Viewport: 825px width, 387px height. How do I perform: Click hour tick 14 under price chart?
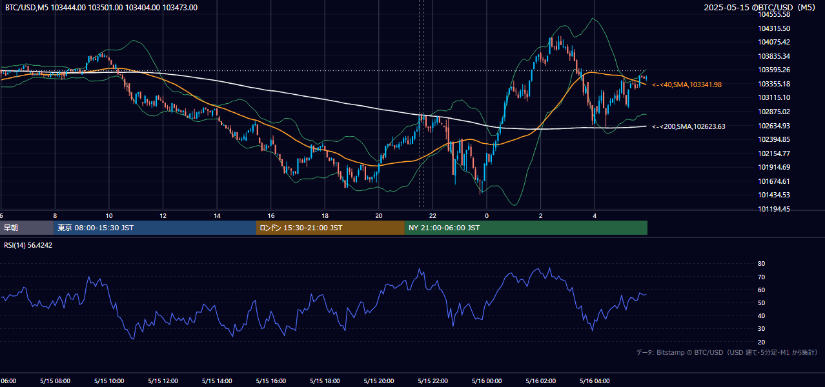(x=217, y=216)
